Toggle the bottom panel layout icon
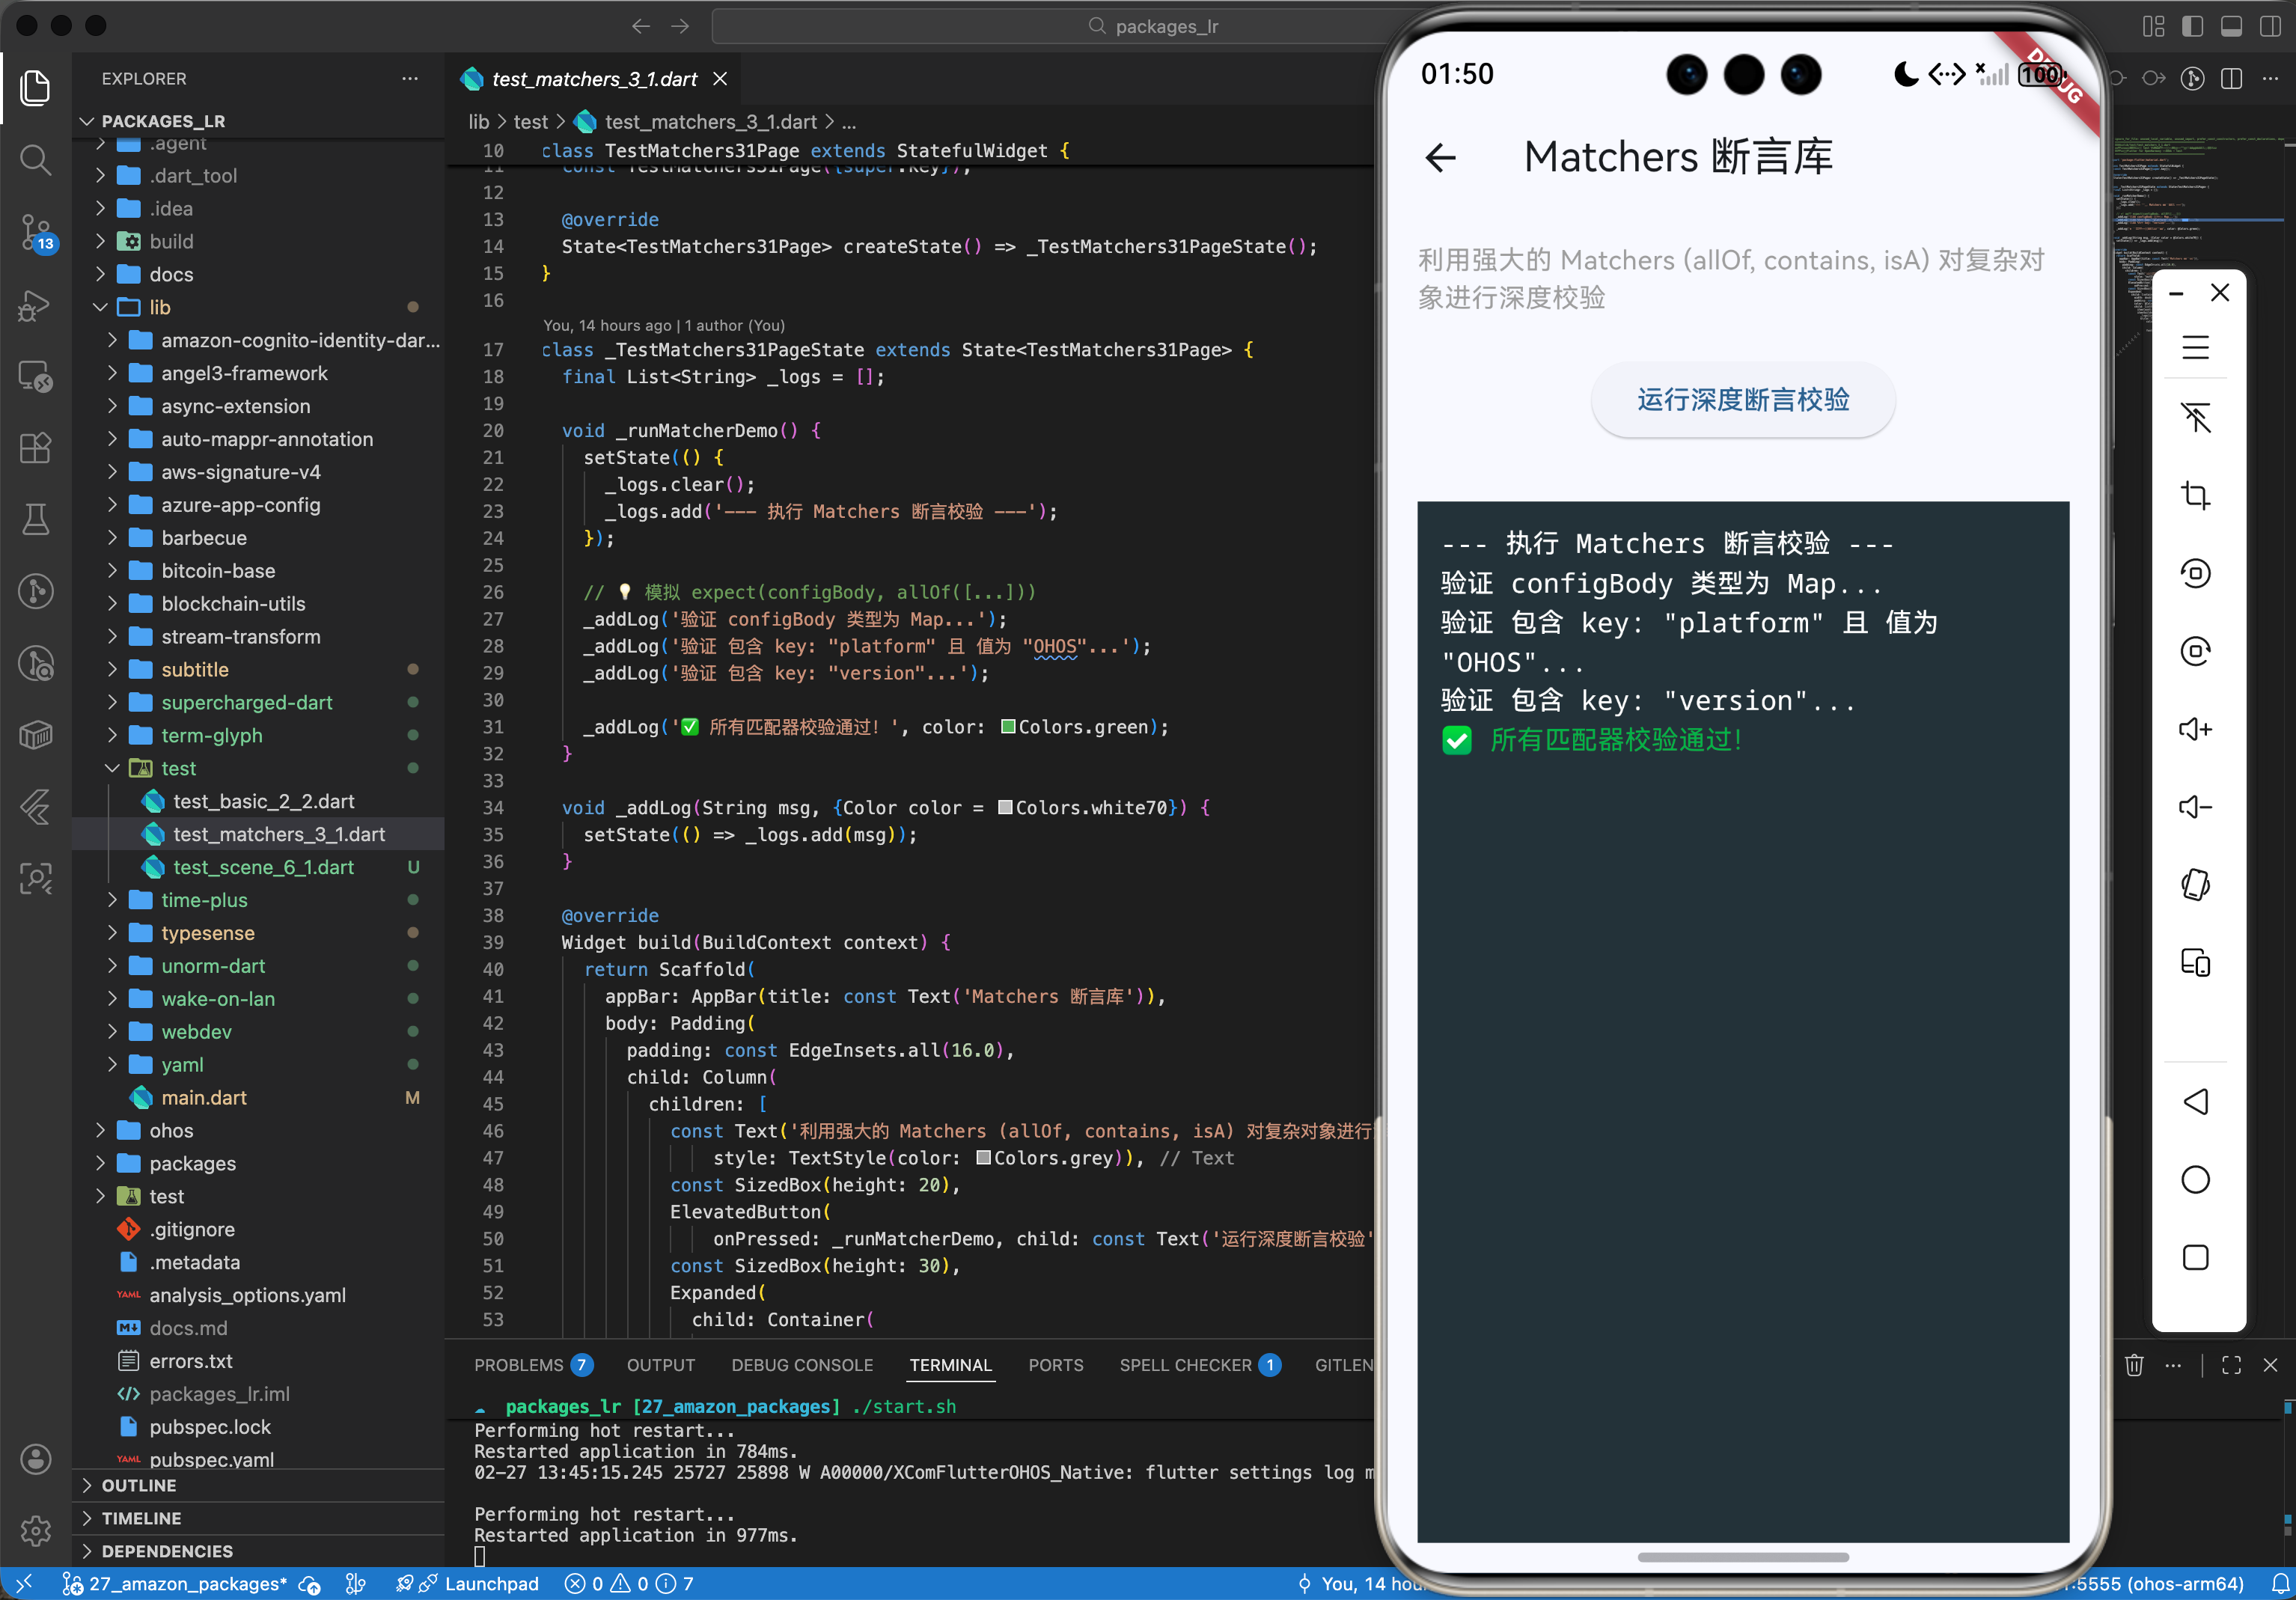 click(x=2231, y=26)
